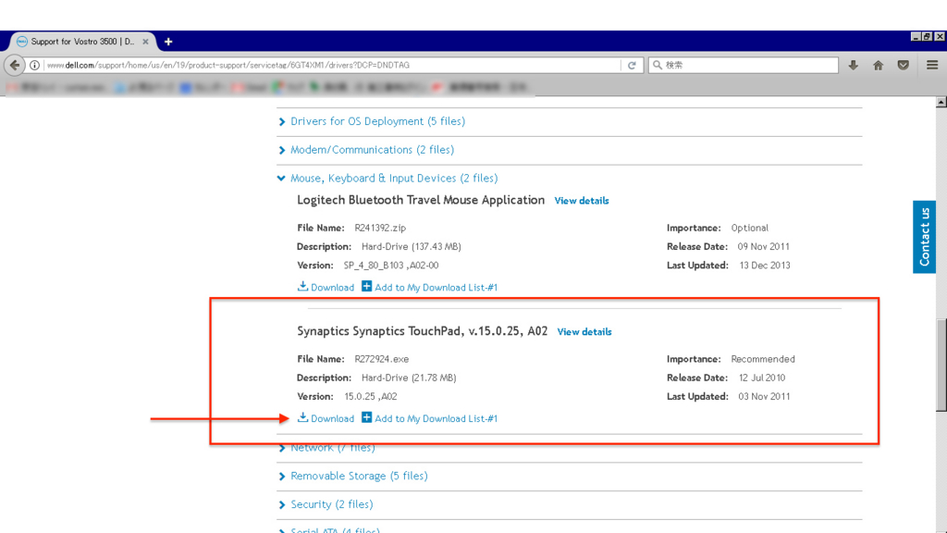This screenshot has height=533, width=947.
Task: Go to browser home page icon
Action: (879, 66)
